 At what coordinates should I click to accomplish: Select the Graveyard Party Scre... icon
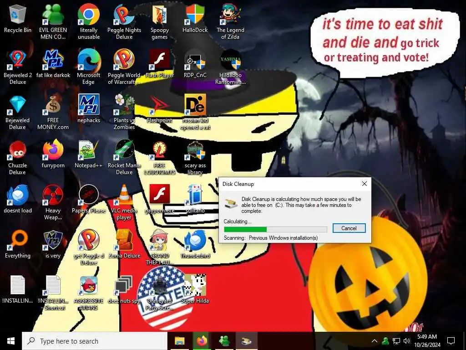(160, 285)
